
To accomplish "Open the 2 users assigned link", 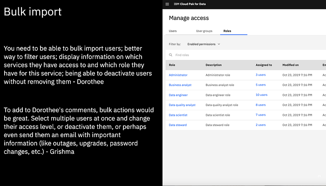I will pyautogui.click(x=260, y=125).
